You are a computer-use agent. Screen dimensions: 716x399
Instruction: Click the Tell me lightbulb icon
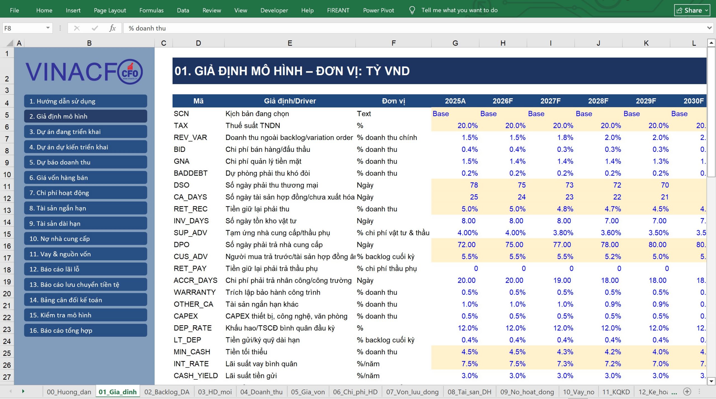click(412, 10)
